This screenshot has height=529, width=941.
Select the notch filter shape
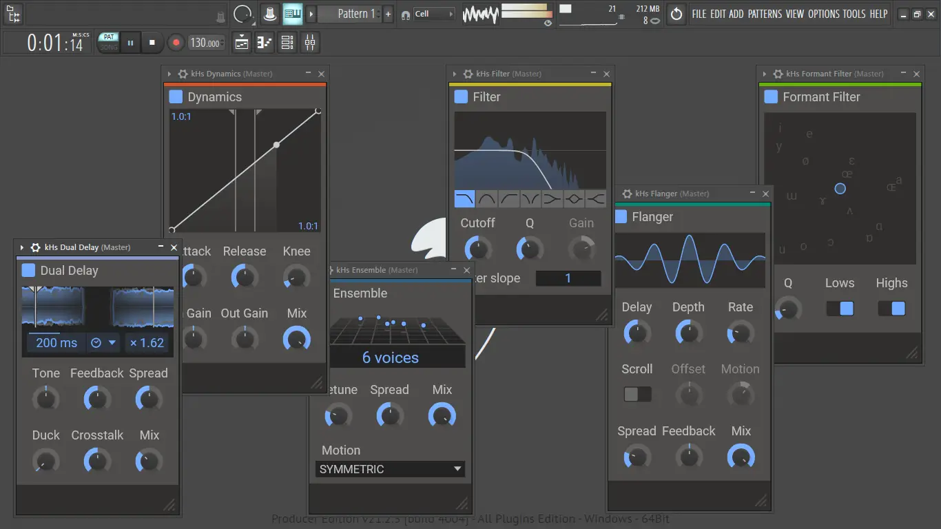click(x=530, y=199)
